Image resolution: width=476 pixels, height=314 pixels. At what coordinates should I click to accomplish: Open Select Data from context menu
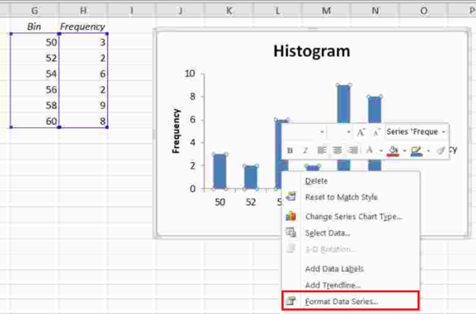point(328,233)
